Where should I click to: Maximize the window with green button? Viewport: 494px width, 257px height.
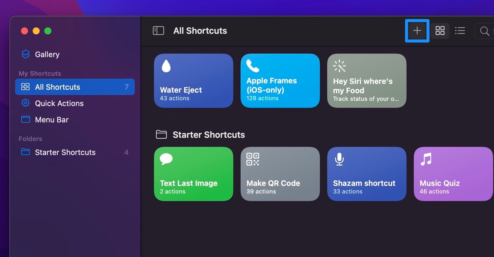pos(48,31)
